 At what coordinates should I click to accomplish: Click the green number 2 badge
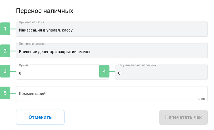click(5, 51)
